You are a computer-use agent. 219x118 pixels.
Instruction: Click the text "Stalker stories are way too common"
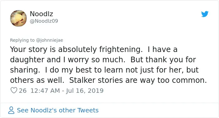coord(138,80)
